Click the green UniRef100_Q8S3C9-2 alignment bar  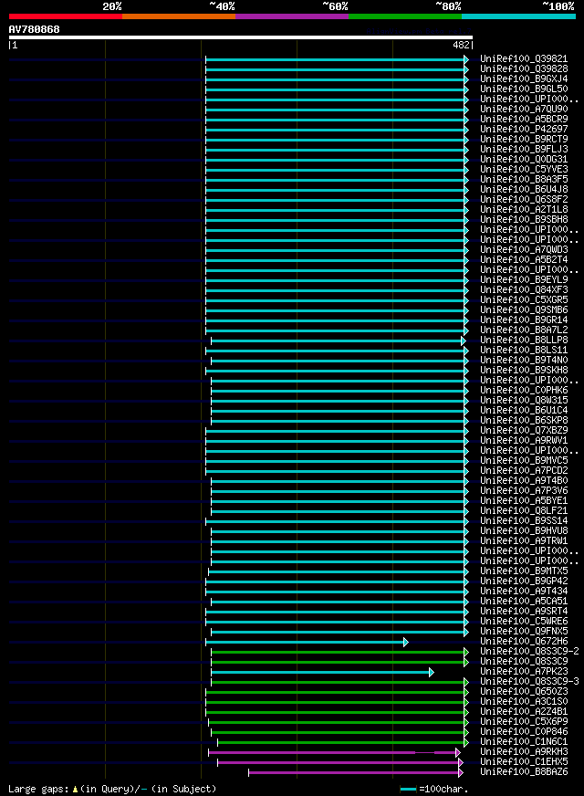click(339, 653)
